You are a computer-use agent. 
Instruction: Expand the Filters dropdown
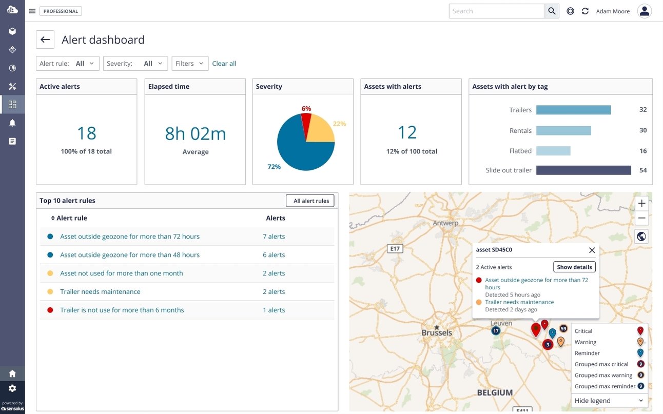tap(190, 64)
